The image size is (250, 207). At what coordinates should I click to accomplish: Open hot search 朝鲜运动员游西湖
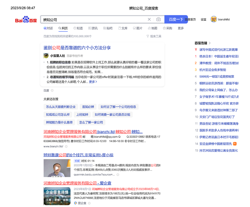[219, 83]
